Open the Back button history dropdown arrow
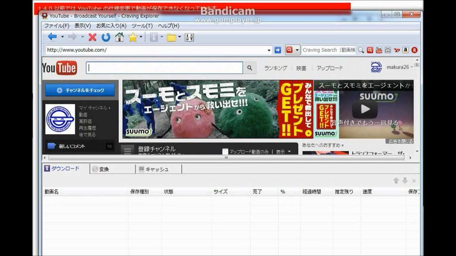 (62, 37)
